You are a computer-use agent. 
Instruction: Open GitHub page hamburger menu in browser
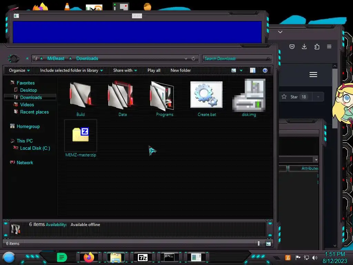(x=313, y=75)
